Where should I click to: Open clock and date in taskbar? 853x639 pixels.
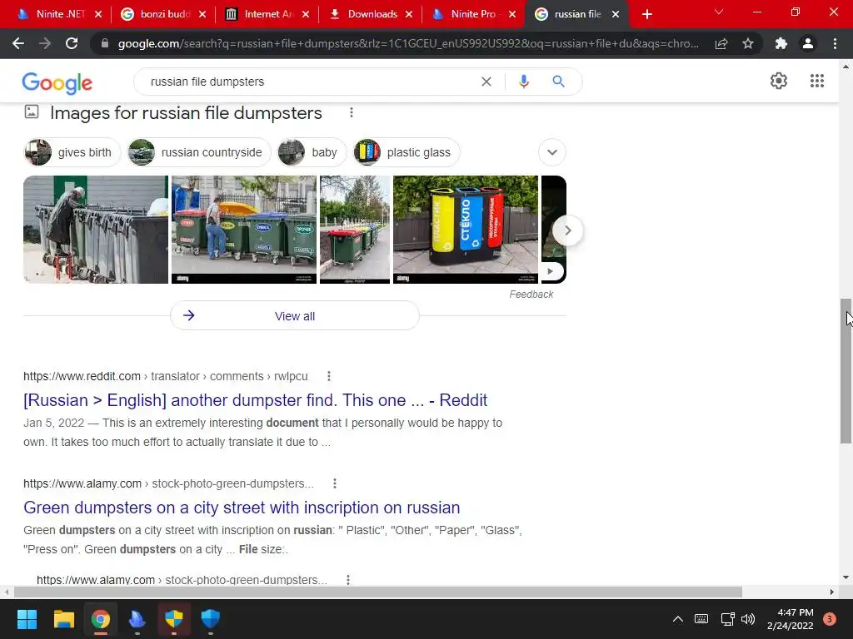(791, 619)
